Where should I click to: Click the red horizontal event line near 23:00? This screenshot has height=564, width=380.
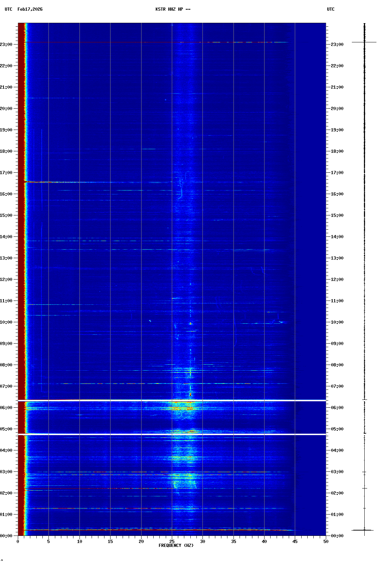tap(143, 42)
